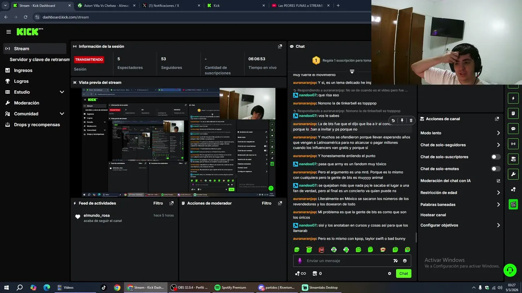The width and height of the screenshot is (522, 293).
Task: Pin the hovered chat message
Action: [x=402, y=120]
